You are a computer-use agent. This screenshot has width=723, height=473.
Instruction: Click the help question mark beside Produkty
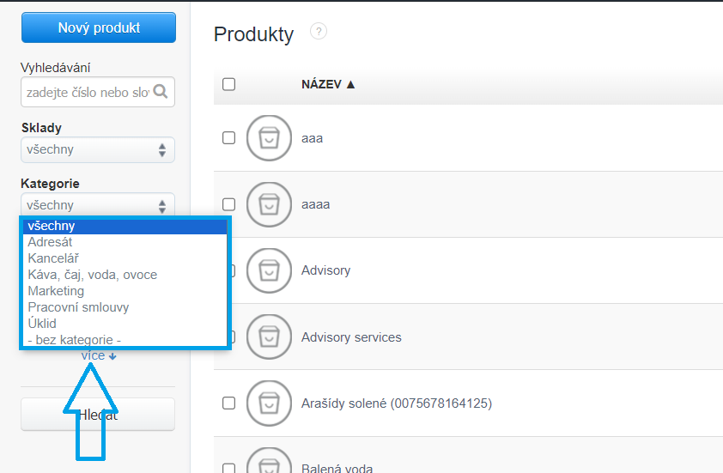[x=319, y=32]
